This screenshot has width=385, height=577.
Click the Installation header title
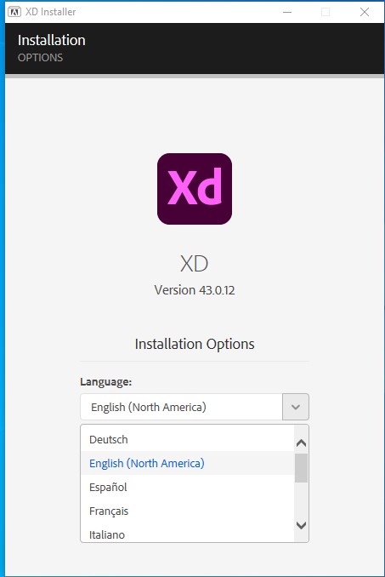pyautogui.click(x=52, y=40)
